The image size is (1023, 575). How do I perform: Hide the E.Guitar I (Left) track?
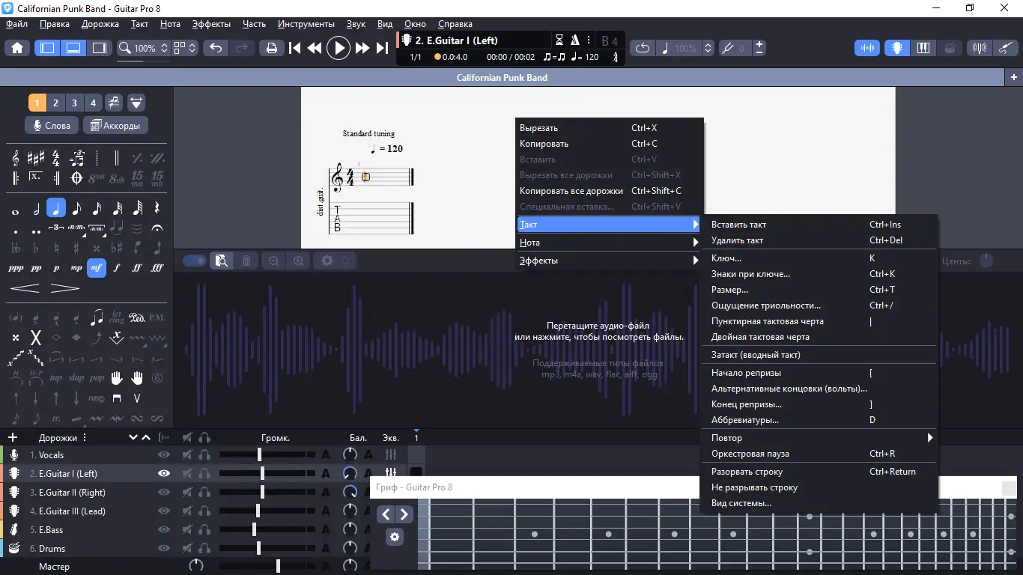pos(164,473)
